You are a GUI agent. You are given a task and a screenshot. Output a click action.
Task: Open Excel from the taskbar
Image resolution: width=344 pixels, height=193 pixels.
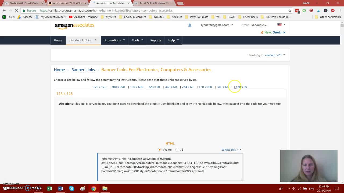(49, 188)
